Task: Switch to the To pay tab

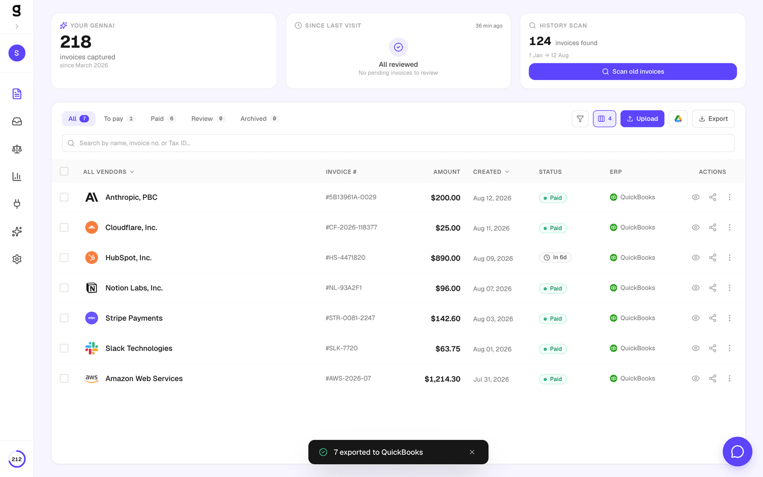Action: click(x=119, y=119)
